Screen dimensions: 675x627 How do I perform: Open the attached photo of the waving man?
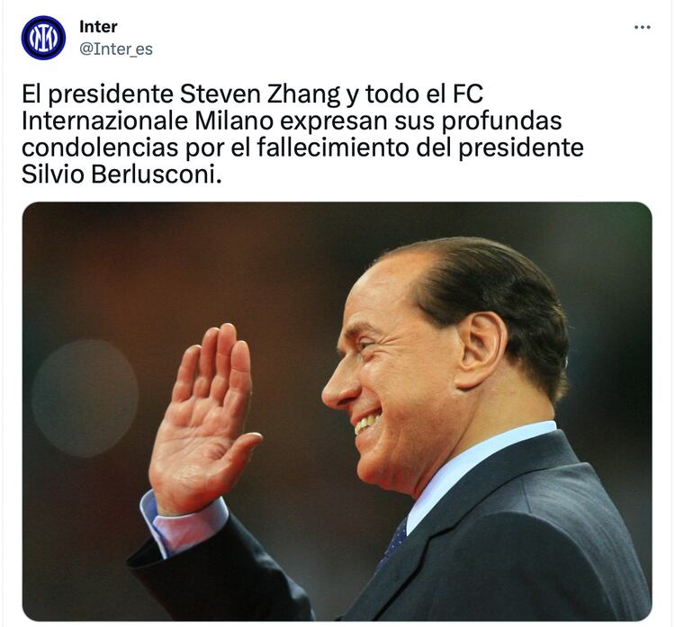337,411
